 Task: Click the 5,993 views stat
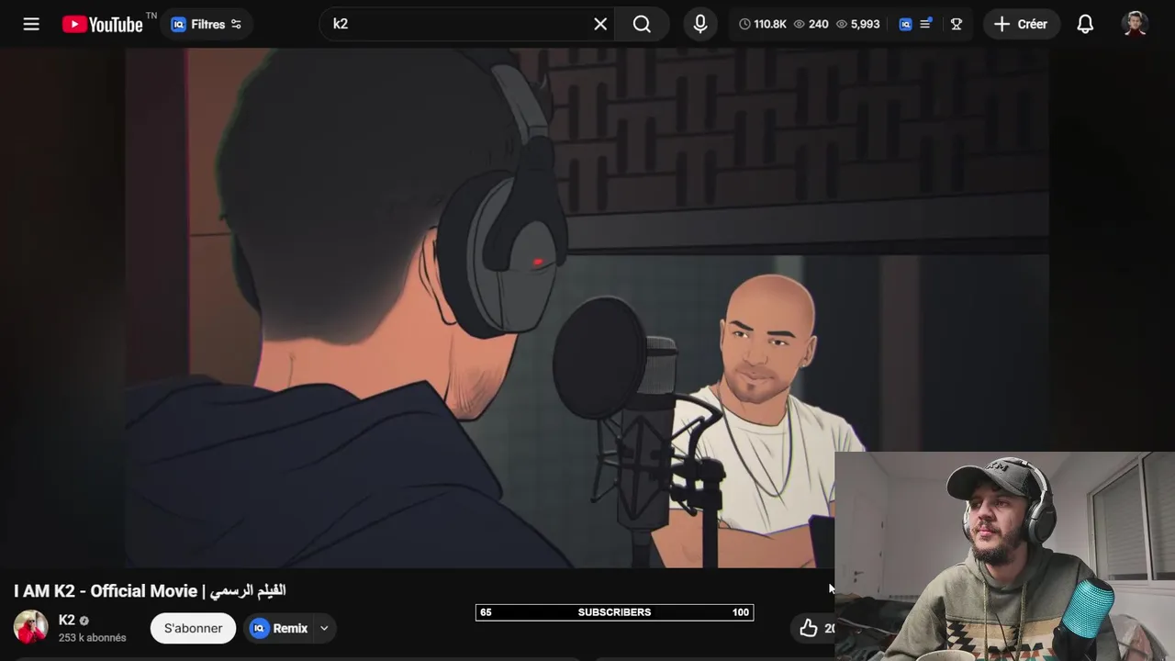857,24
